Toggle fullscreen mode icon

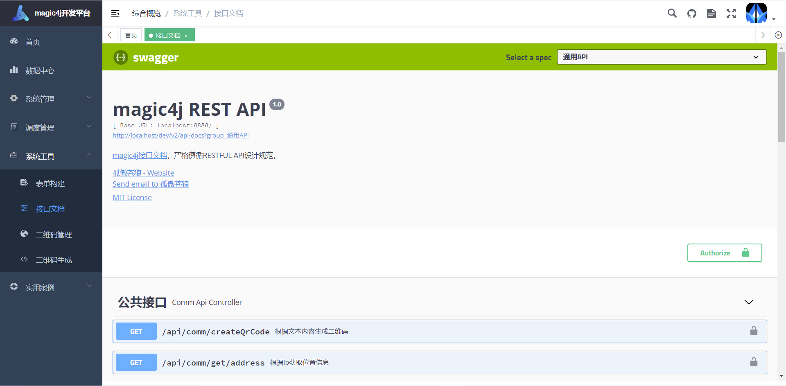pos(731,14)
